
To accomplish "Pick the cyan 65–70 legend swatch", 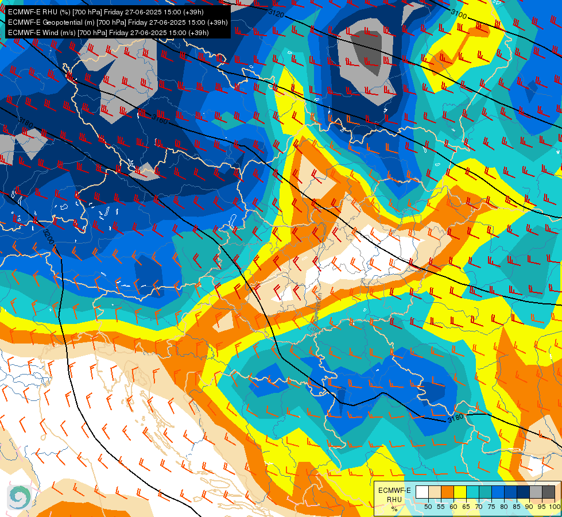I will (x=473, y=492).
